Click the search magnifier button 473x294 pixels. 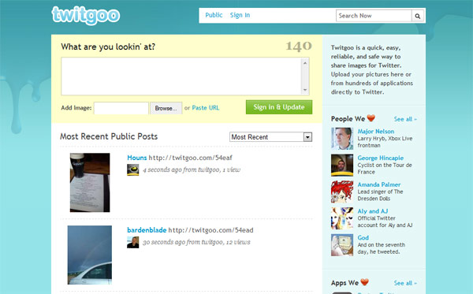(x=418, y=16)
